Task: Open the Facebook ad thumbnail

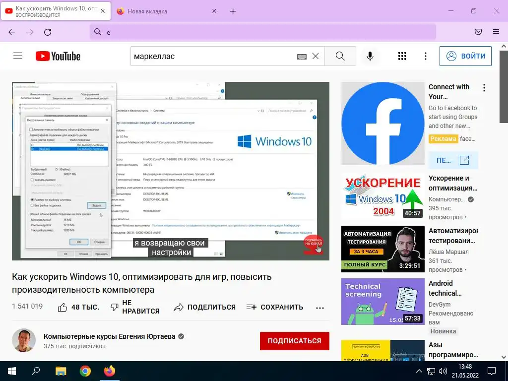Action: click(382, 124)
